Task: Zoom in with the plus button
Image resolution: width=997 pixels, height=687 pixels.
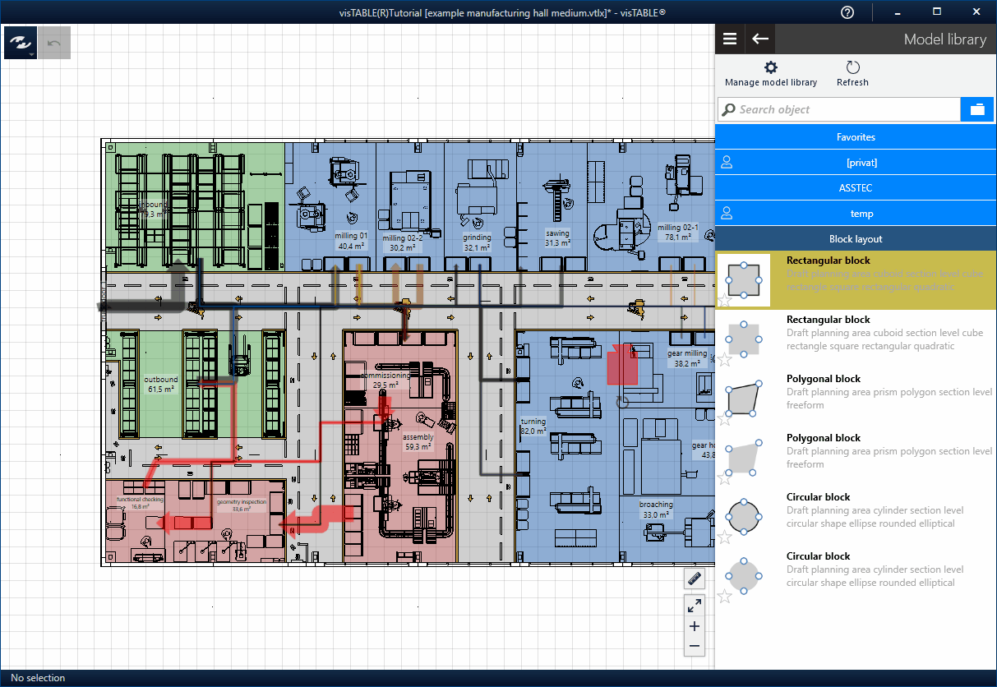Action: pyautogui.click(x=695, y=626)
